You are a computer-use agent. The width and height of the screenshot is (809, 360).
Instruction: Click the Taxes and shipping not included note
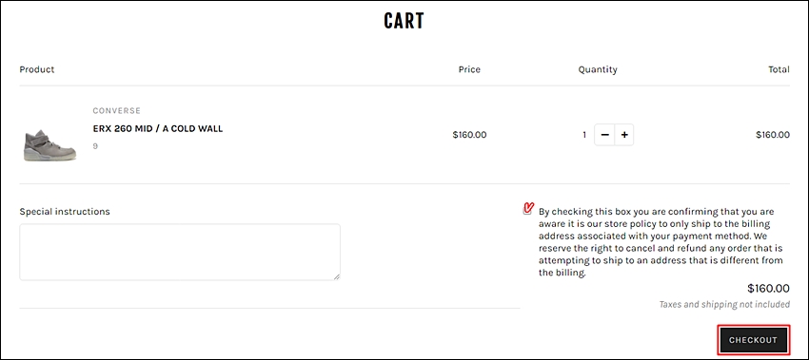tap(724, 304)
